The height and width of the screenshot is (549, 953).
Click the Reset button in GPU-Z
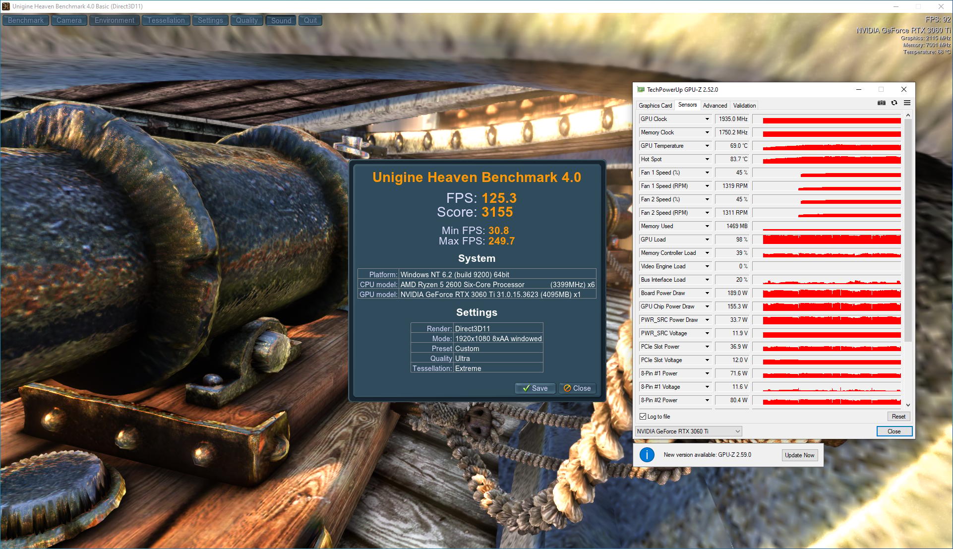pyautogui.click(x=898, y=417)
